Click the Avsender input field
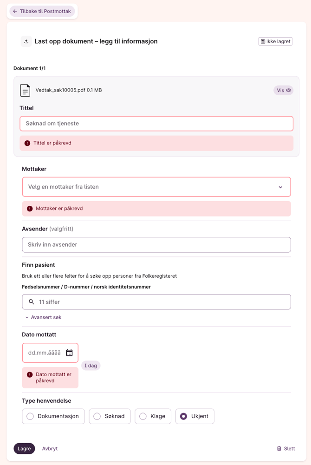 (x=156, y=245)
